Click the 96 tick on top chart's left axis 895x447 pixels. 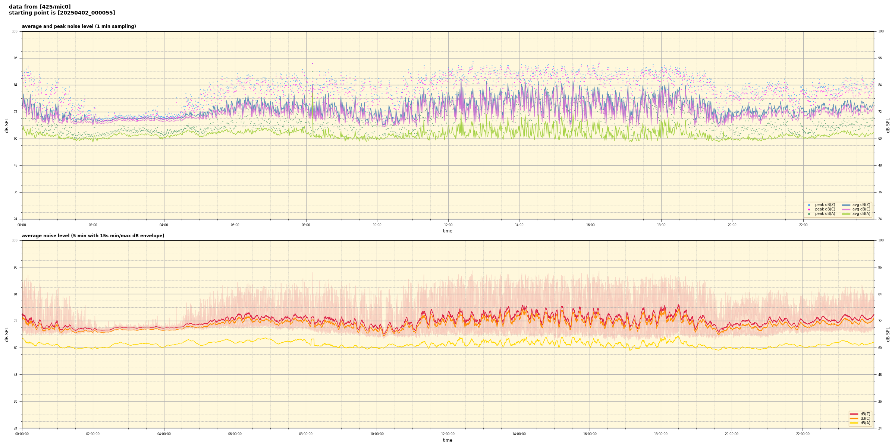pyautogui.click(x=15, y=58)
